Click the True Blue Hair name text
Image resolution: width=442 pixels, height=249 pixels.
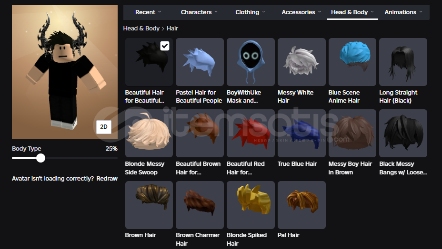pos(297,164)
